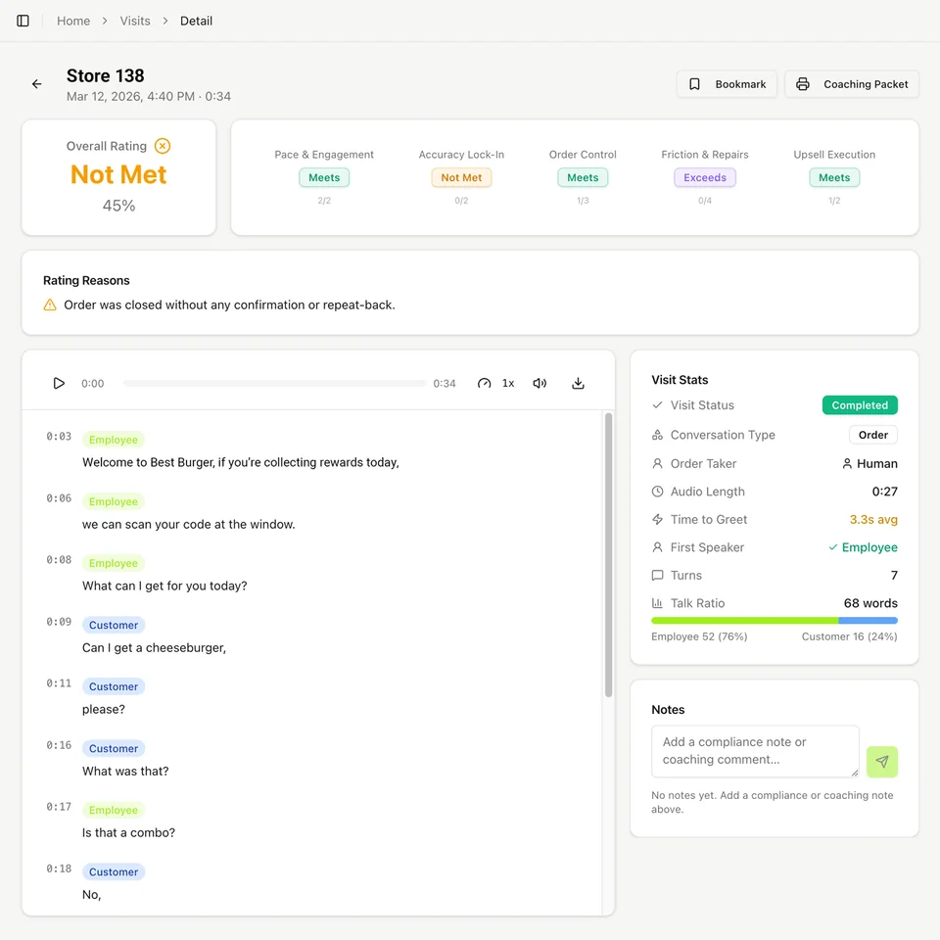
Task: Click 'Is that a combo?' line
Action: [x=128, y=832]
